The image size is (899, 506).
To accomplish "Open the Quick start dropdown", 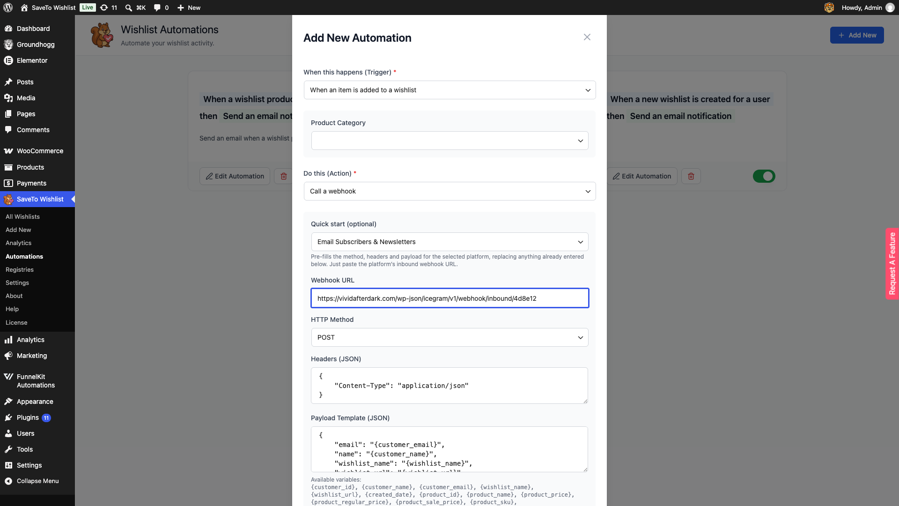I will click(x=449, y=242).
